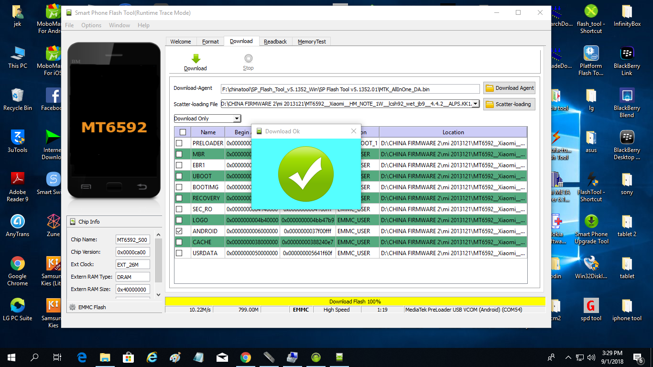Click SP Flash Tool icon in taskbar
The width and height of the screenshot is (653, 367).
pyautogui.click(x=339, y=357)
